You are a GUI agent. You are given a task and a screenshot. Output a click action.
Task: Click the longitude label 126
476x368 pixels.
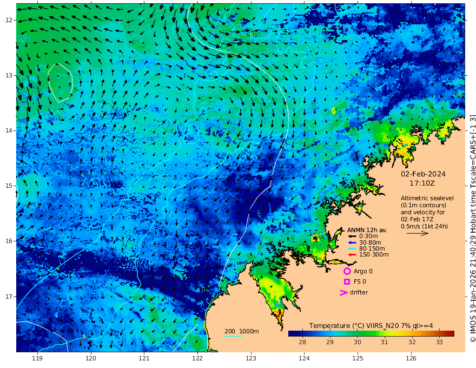click(x=411, y=358)
